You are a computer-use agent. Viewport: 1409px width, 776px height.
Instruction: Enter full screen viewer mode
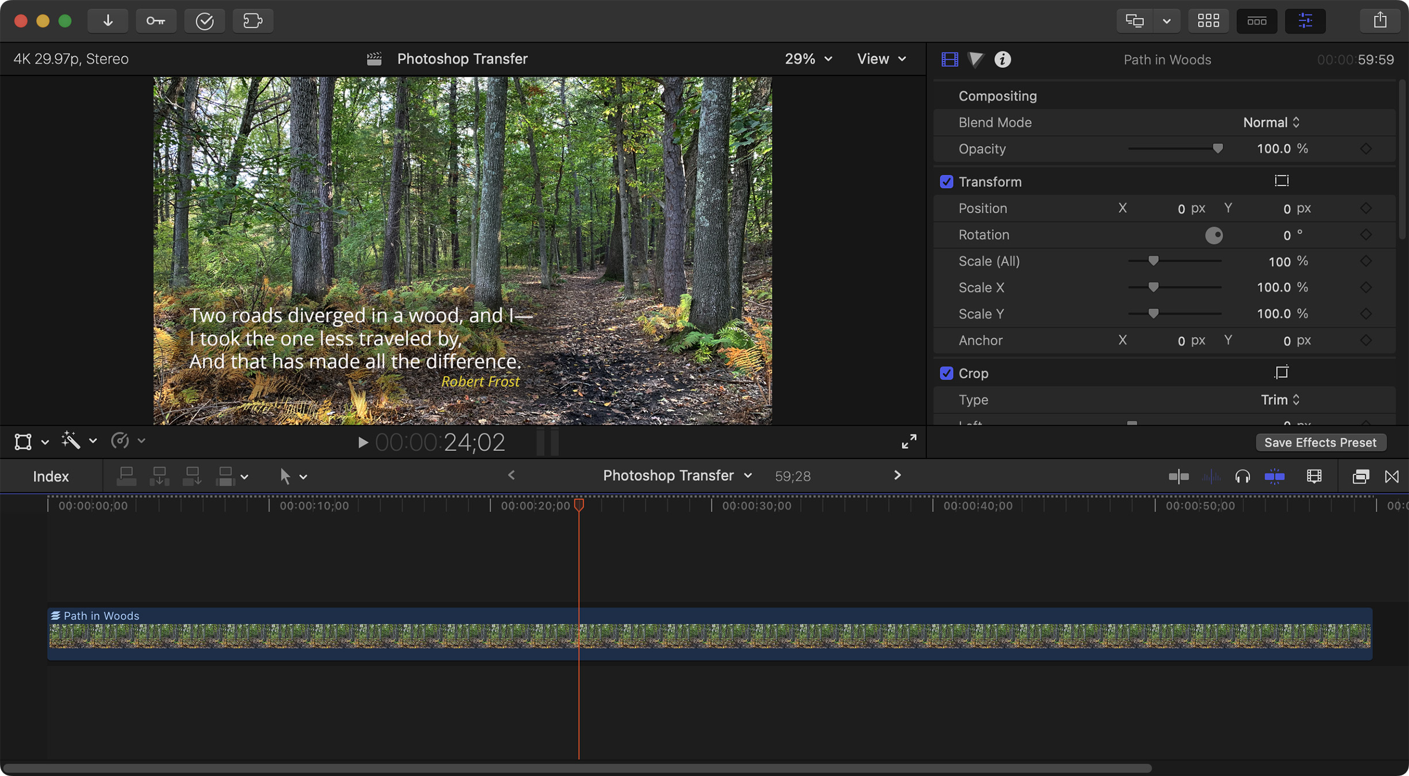pyautogui.click(x=909, y=442)
